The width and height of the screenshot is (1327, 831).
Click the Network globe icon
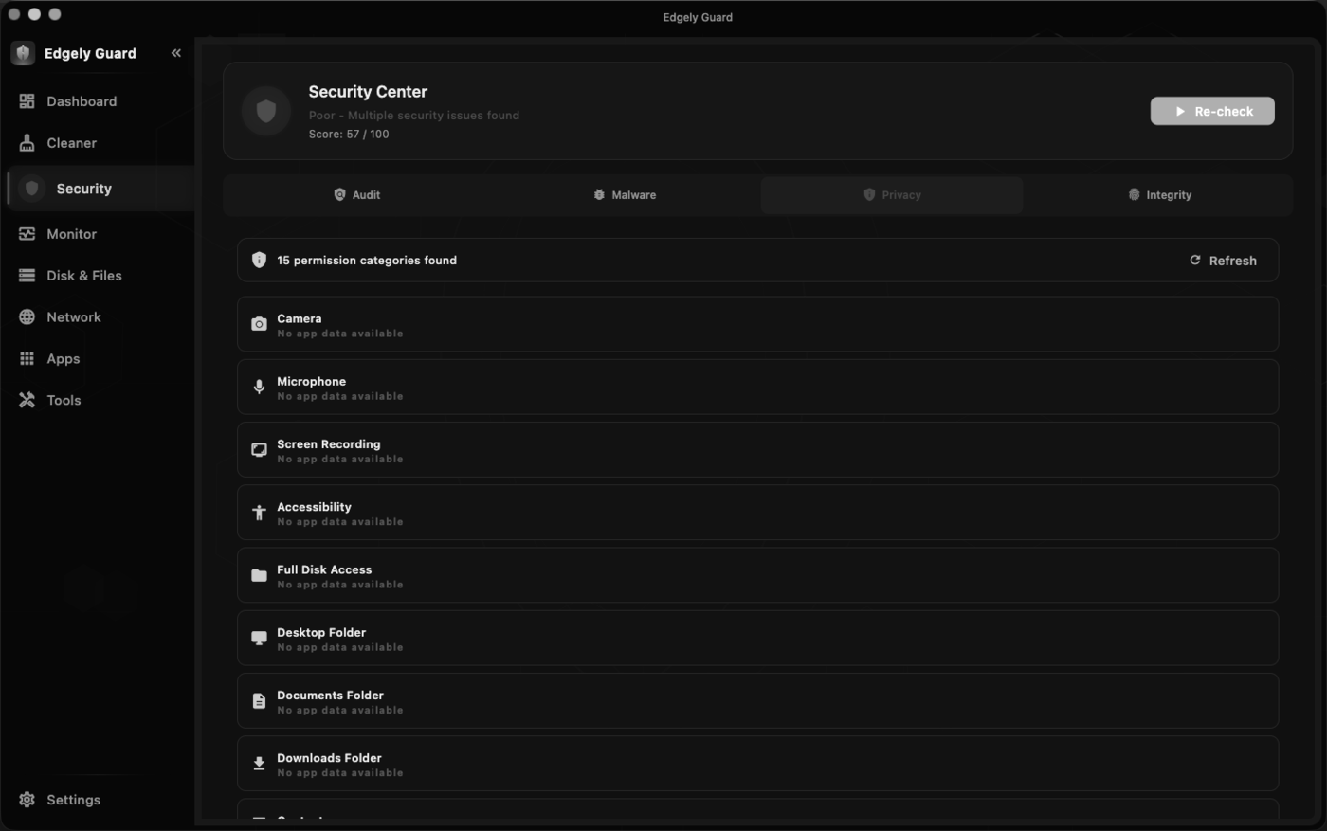pyautogui.click(x=27, y=317)
